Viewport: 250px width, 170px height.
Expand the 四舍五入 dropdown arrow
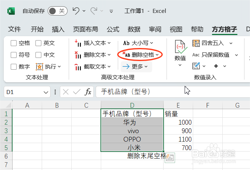(231, 43)
